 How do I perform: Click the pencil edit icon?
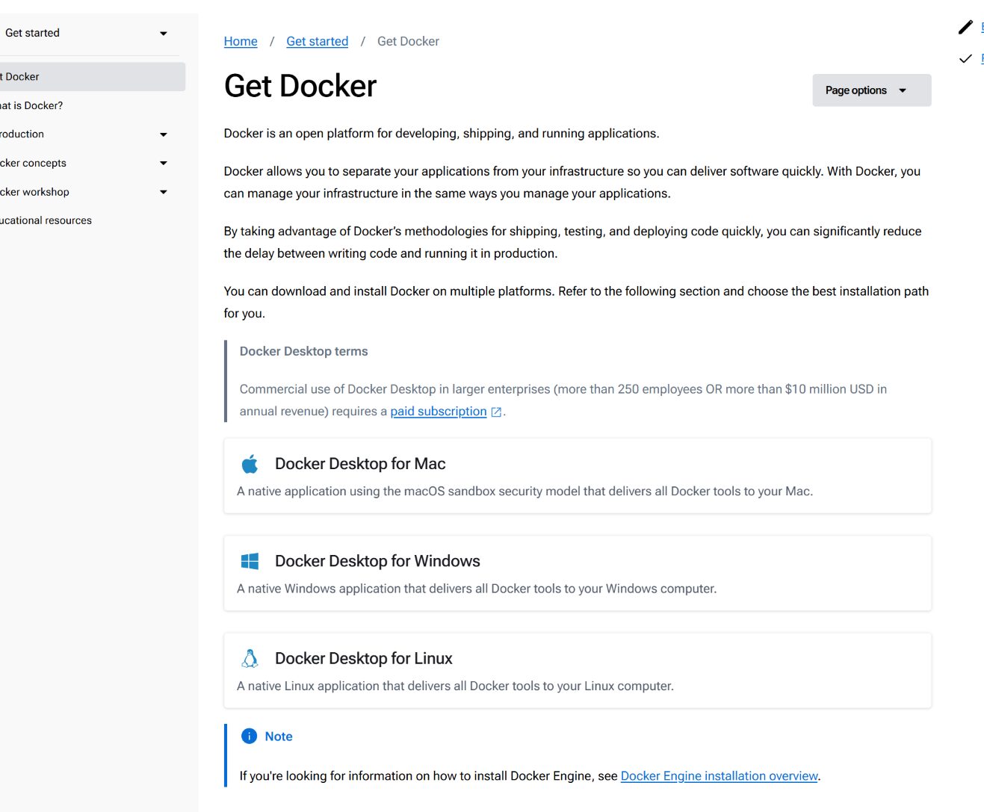965,28
